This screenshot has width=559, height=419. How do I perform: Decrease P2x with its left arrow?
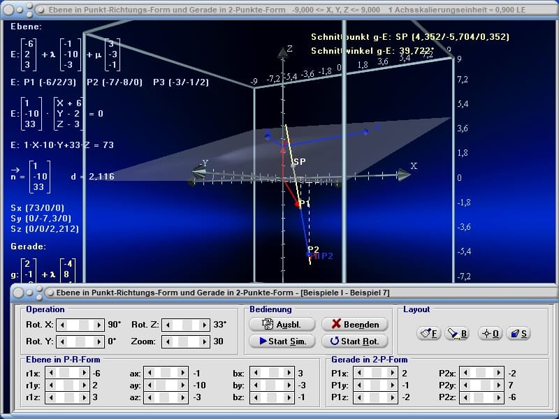(x=465, y=373)
